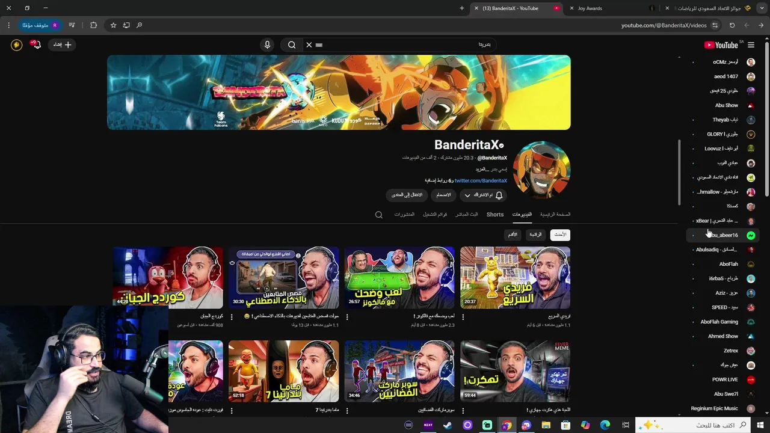Open AboFlah channel in sidebar
The width and height of the screenshot is (770, 433).
[724, 264]
